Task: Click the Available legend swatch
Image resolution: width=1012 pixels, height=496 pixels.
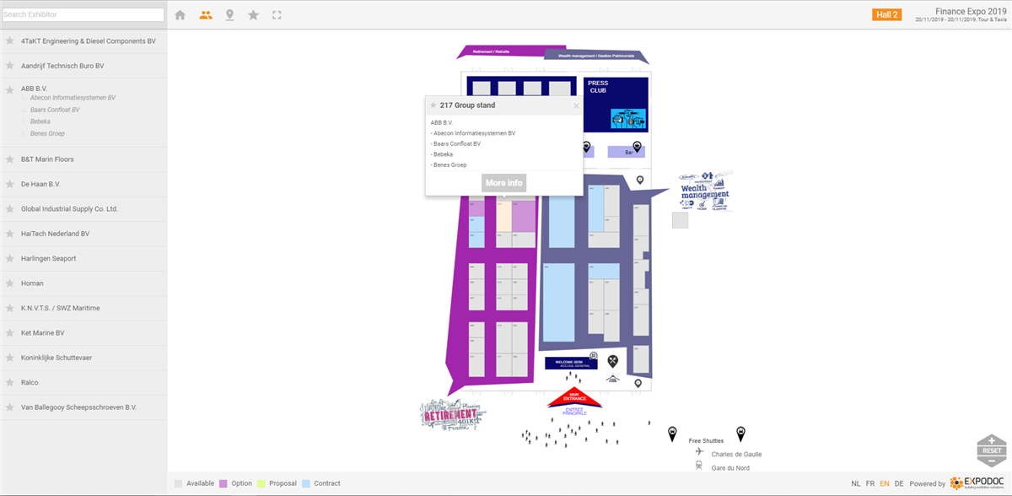Action: tap(178, 483)
